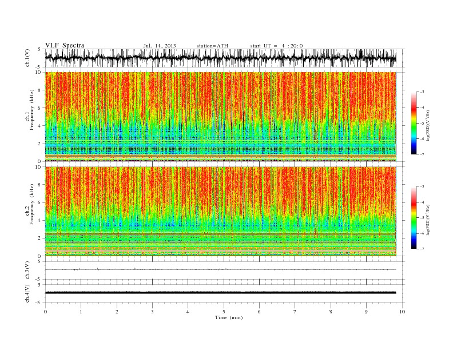The width and height of the screenshot is (453, 350).
Task: Click the '5' tick on time axis
Action: point(224,312)
